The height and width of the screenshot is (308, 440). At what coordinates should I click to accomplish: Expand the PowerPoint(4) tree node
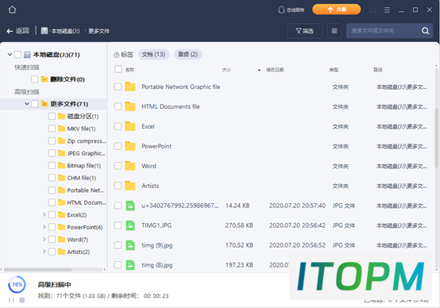(44, 227)
